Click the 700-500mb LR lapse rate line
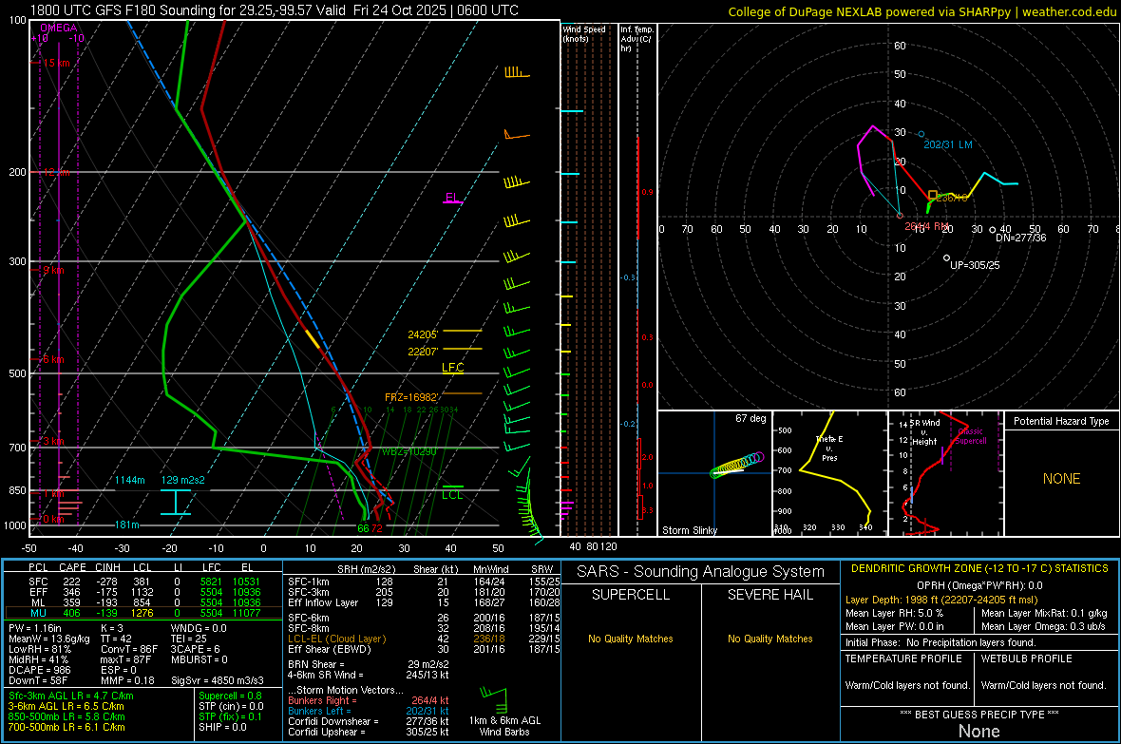Image resolution: width=1121 pixels, height=744 pixels. click(66, 727)
